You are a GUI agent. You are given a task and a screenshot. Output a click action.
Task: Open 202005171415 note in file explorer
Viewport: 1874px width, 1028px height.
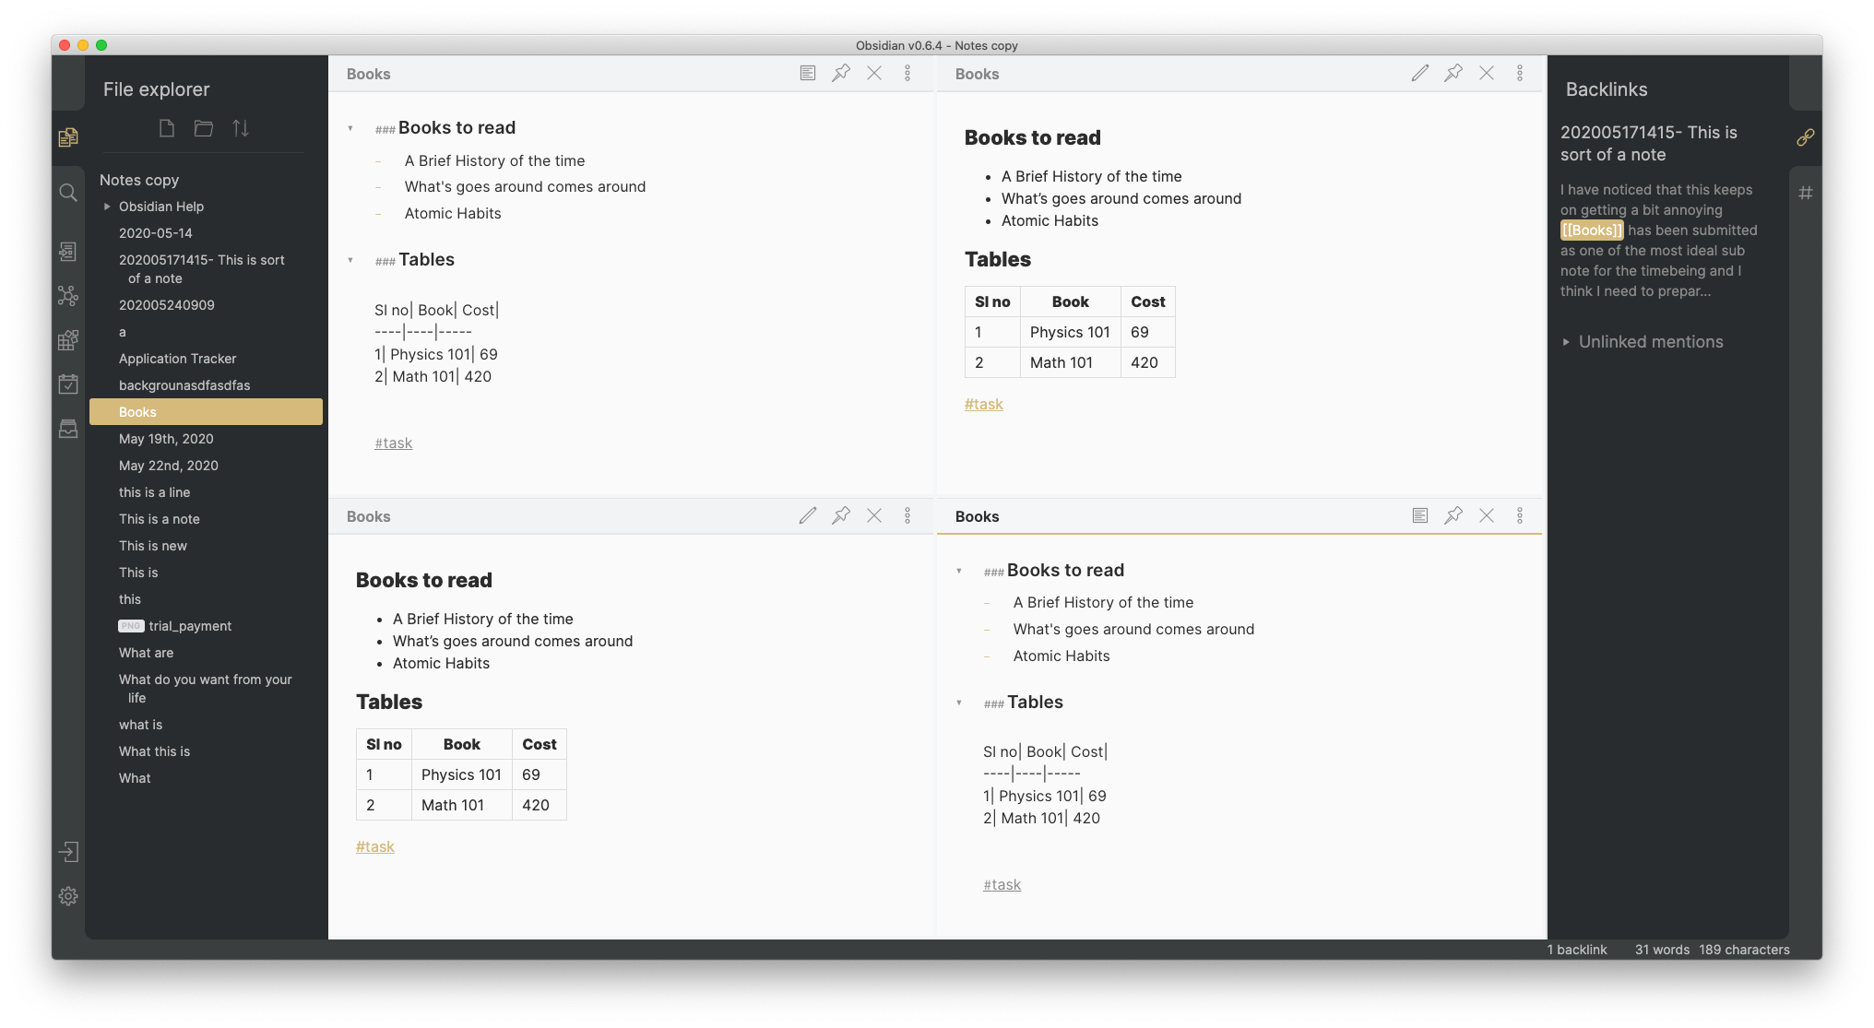coord(204,268)
